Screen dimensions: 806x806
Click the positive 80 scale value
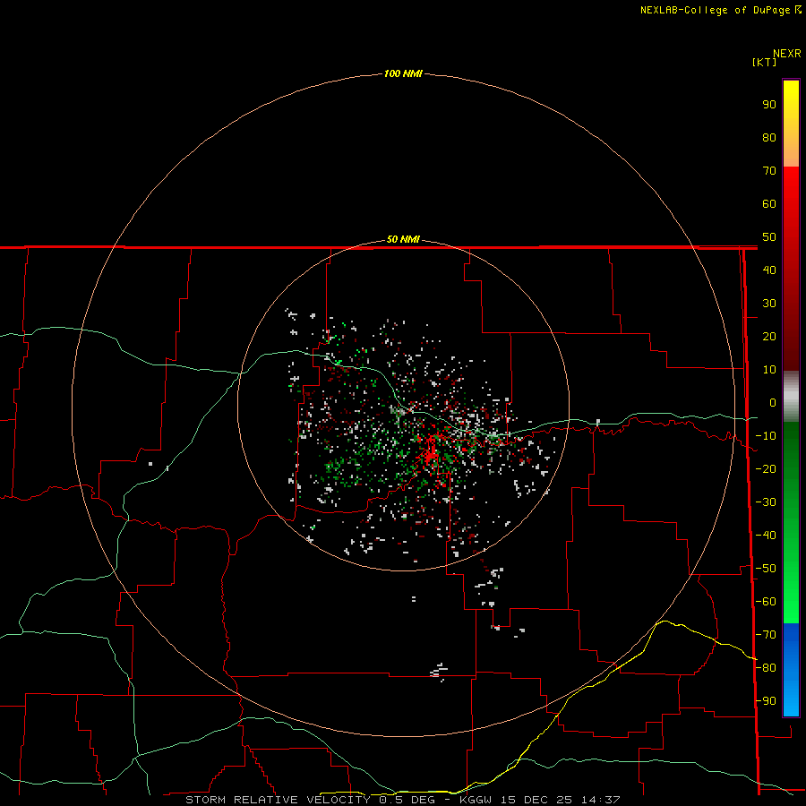pyautogui.click(x=769, y=137)
